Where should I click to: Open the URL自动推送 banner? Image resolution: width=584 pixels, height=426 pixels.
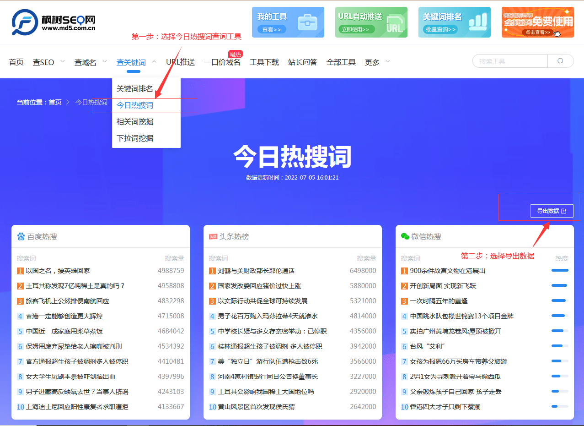point(371,22)
